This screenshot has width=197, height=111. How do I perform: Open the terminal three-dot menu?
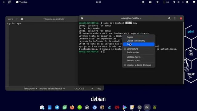pos(175,18)
